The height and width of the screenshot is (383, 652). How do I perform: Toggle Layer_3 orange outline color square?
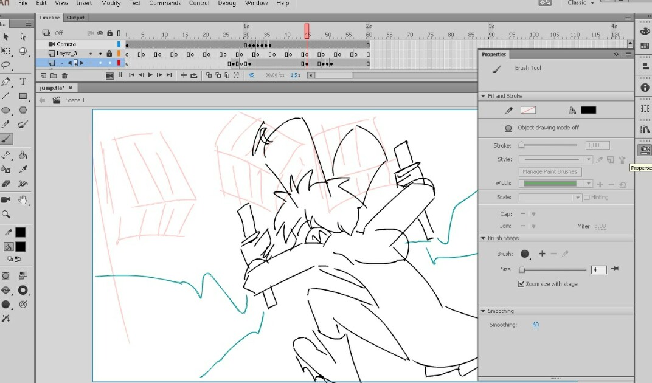point(119,53)
